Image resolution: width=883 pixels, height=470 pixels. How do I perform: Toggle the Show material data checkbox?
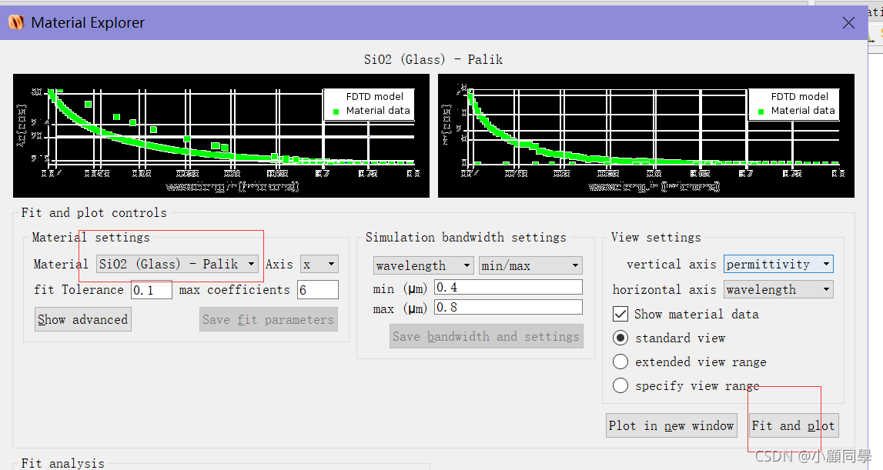pyautogui.click(x=620, y=314)
